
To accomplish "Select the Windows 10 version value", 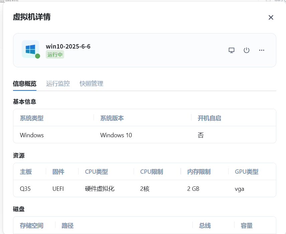I will click(116, 135).
